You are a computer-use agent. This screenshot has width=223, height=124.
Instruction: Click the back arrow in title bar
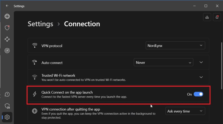tap(7, 6)
